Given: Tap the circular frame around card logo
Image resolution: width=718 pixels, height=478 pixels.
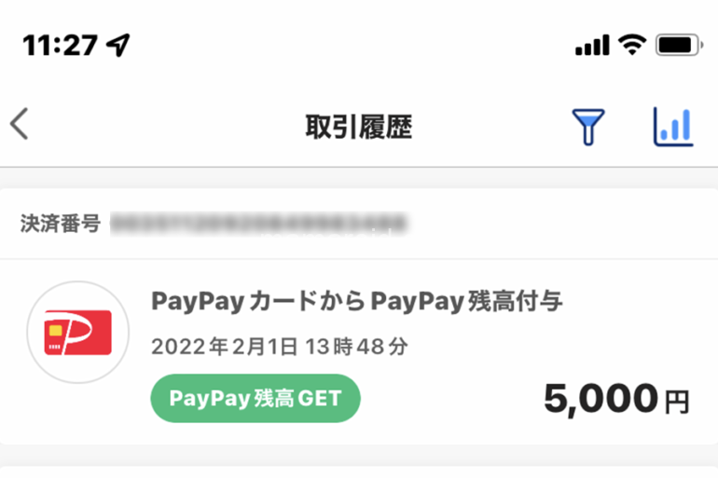Looking at the screenshot, I should point(77,332).
